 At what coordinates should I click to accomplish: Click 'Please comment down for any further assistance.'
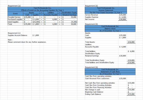coord(27,42)
